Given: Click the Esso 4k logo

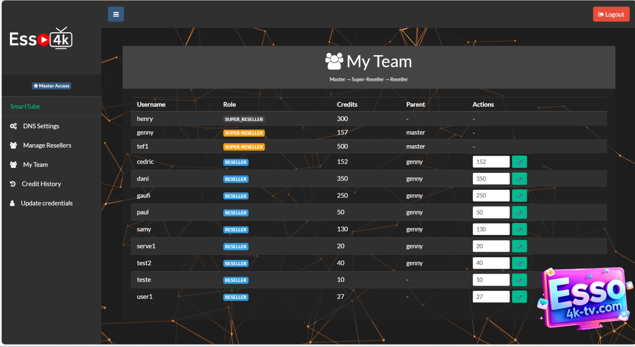Looking at the screenshot, I should [41, 39].
